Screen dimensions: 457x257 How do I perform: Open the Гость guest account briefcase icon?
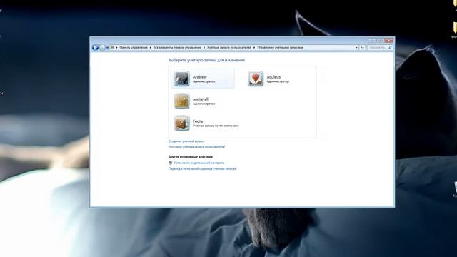pos(181,123)
